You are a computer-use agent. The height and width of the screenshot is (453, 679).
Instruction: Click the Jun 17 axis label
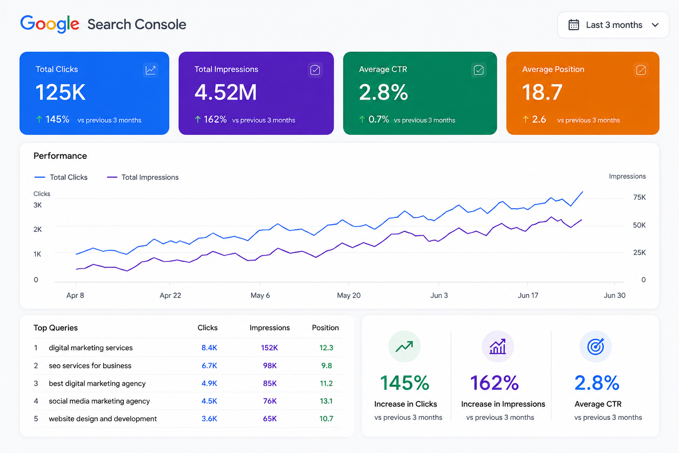pos(528,296)
